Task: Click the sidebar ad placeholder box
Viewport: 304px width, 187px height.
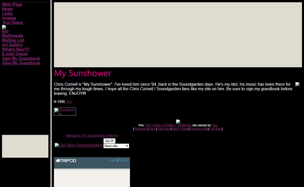Action: [25, 146]
